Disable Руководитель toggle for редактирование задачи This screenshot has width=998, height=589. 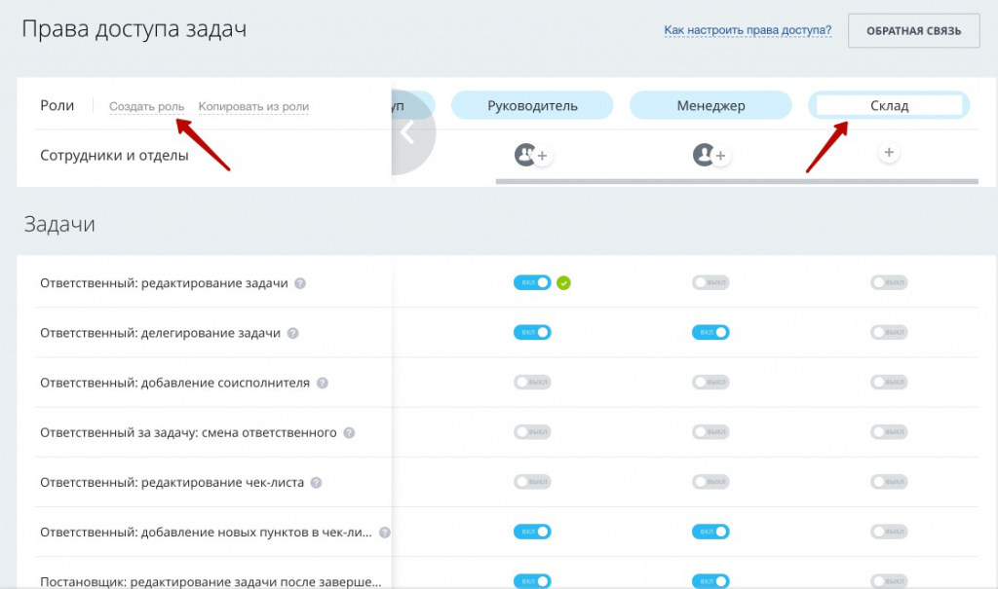pos(532,283)
